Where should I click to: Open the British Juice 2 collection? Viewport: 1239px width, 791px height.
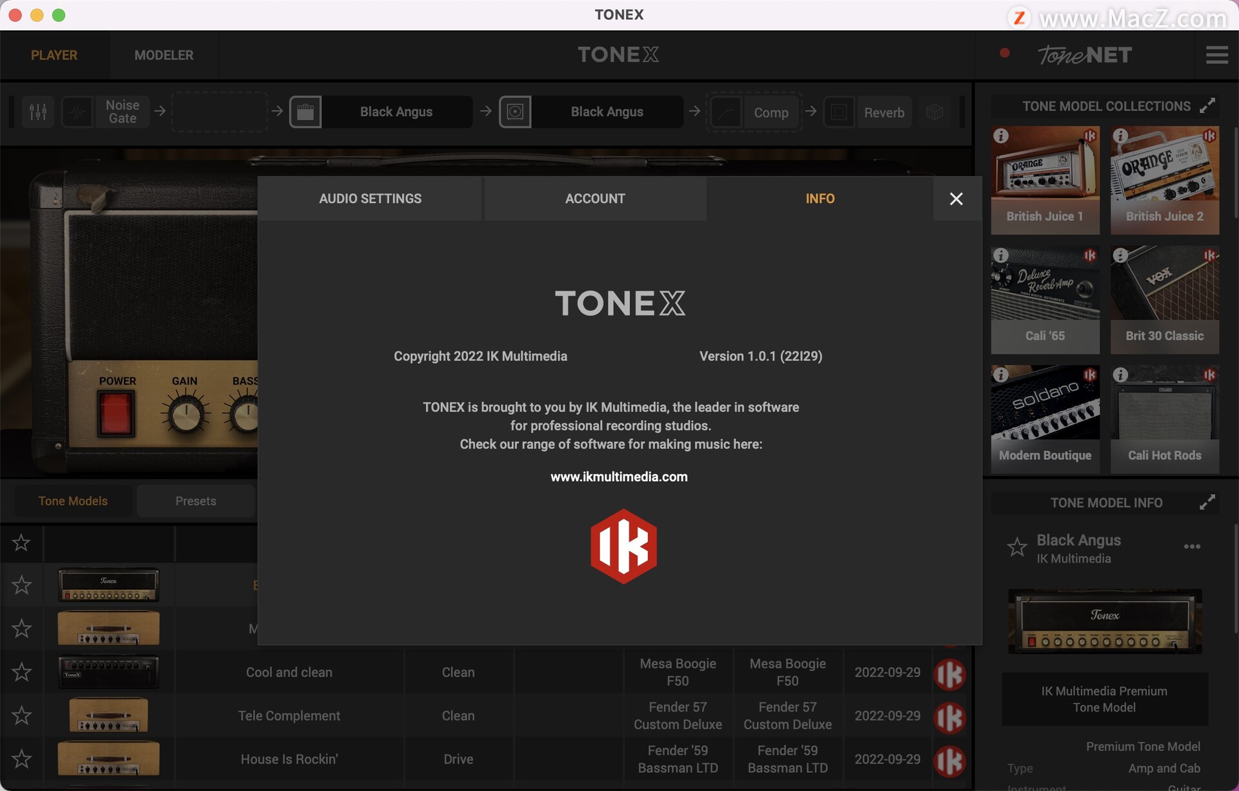1165,180
